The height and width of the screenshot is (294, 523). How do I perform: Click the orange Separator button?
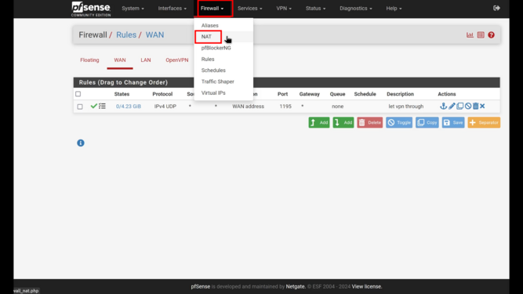click(484, 122)
